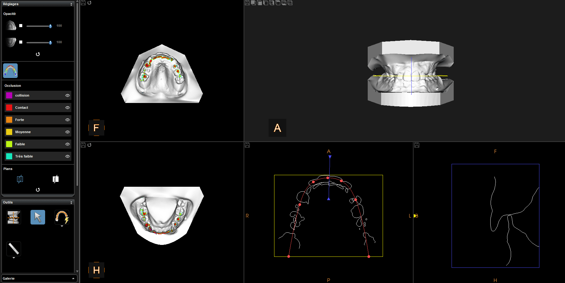
Task: Save the 3D model view
Action: point(247,3)
